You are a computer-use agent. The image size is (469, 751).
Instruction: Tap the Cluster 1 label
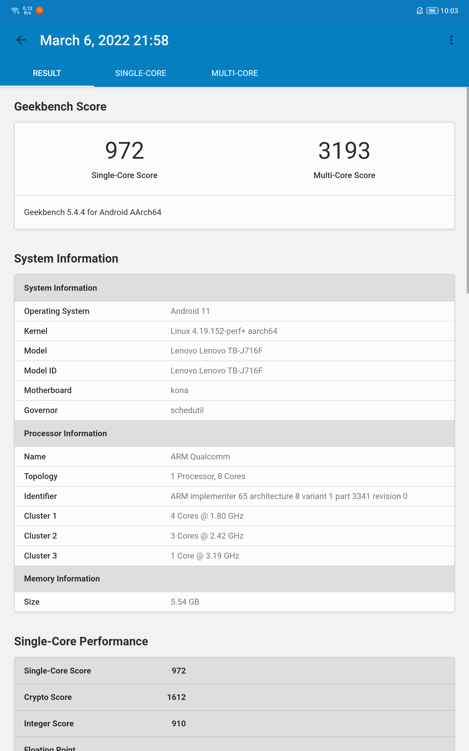(x=40, y=516)
